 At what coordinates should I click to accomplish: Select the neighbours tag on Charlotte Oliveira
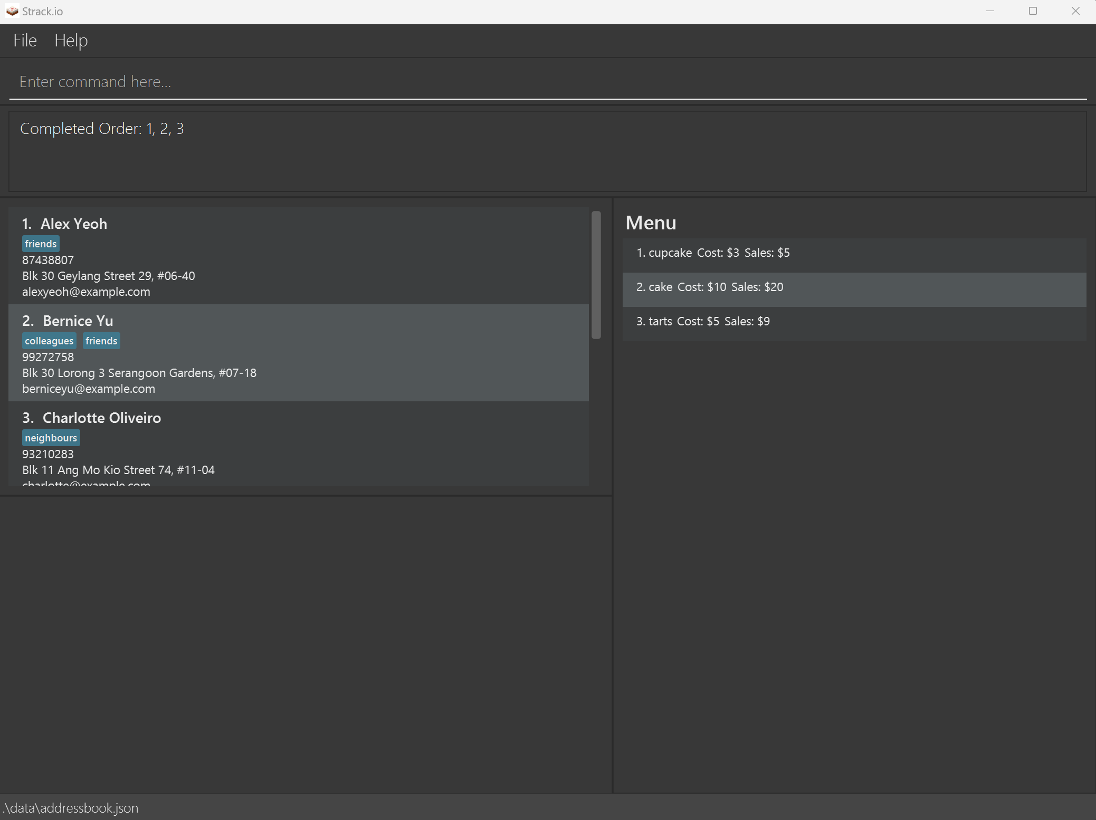51,438
